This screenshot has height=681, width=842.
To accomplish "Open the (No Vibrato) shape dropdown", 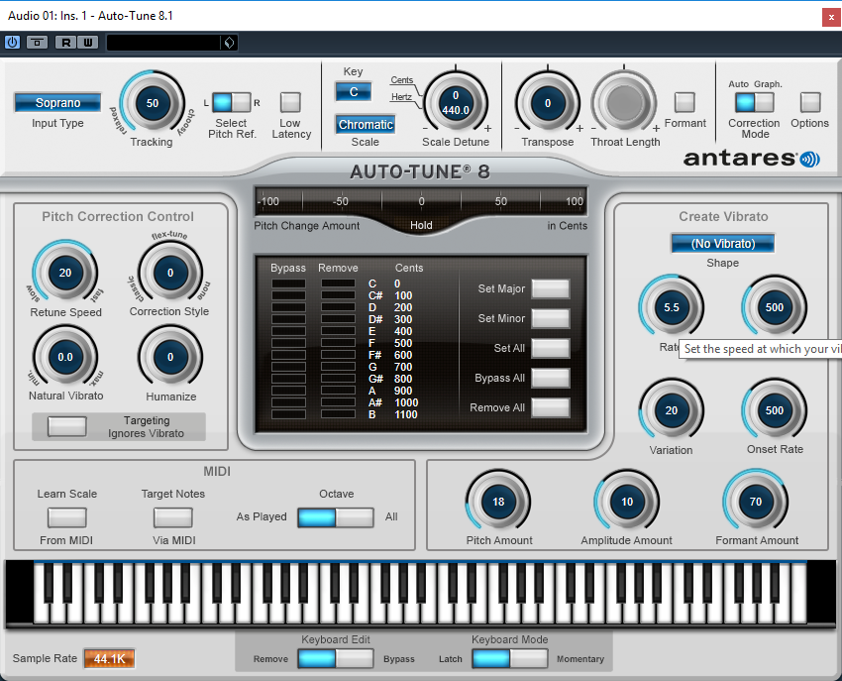I will click(723, 244).
